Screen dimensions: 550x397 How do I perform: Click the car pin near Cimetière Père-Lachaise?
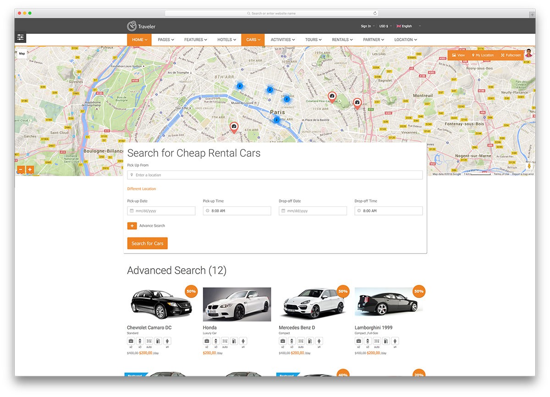click(332, 97)
